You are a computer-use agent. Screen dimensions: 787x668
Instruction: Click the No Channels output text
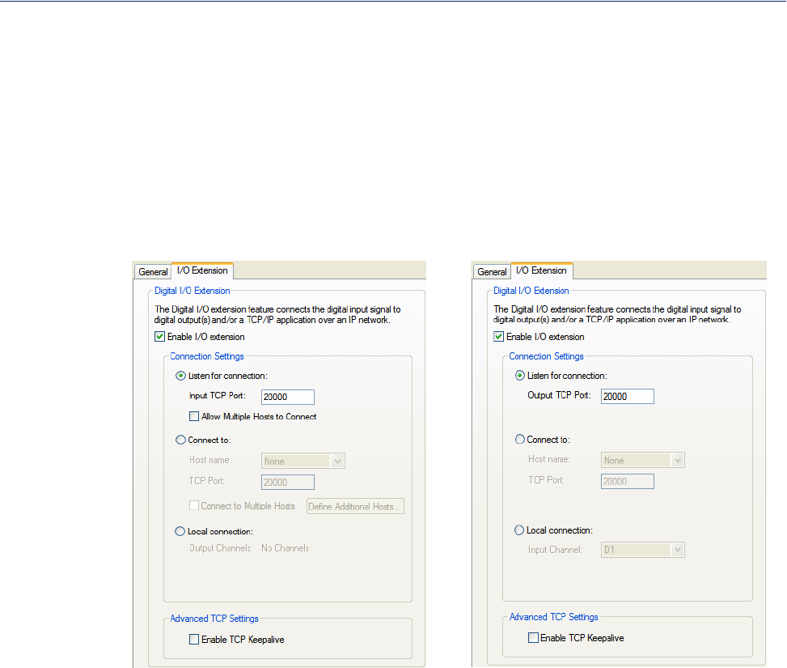click(x=285, y=548)
